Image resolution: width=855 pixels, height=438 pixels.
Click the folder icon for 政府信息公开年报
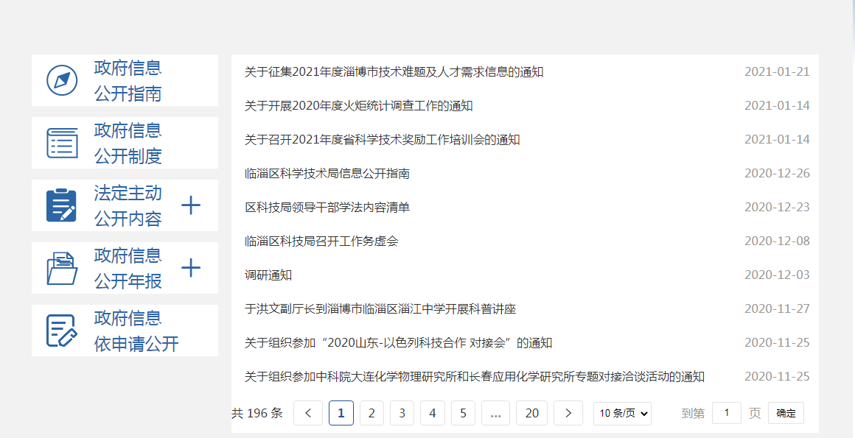click(62, 268)
